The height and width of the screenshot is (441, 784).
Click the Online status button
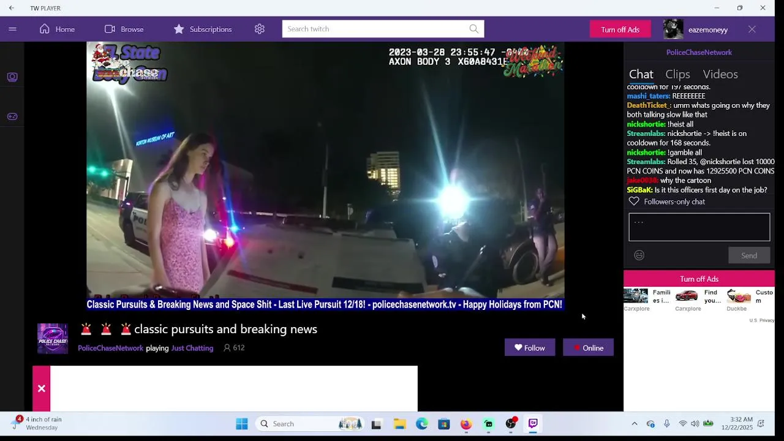click(588, 347)
